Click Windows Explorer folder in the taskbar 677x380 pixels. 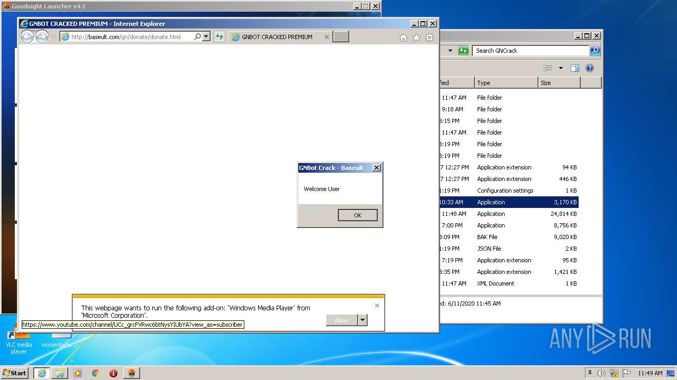click(x=60, y=373)
